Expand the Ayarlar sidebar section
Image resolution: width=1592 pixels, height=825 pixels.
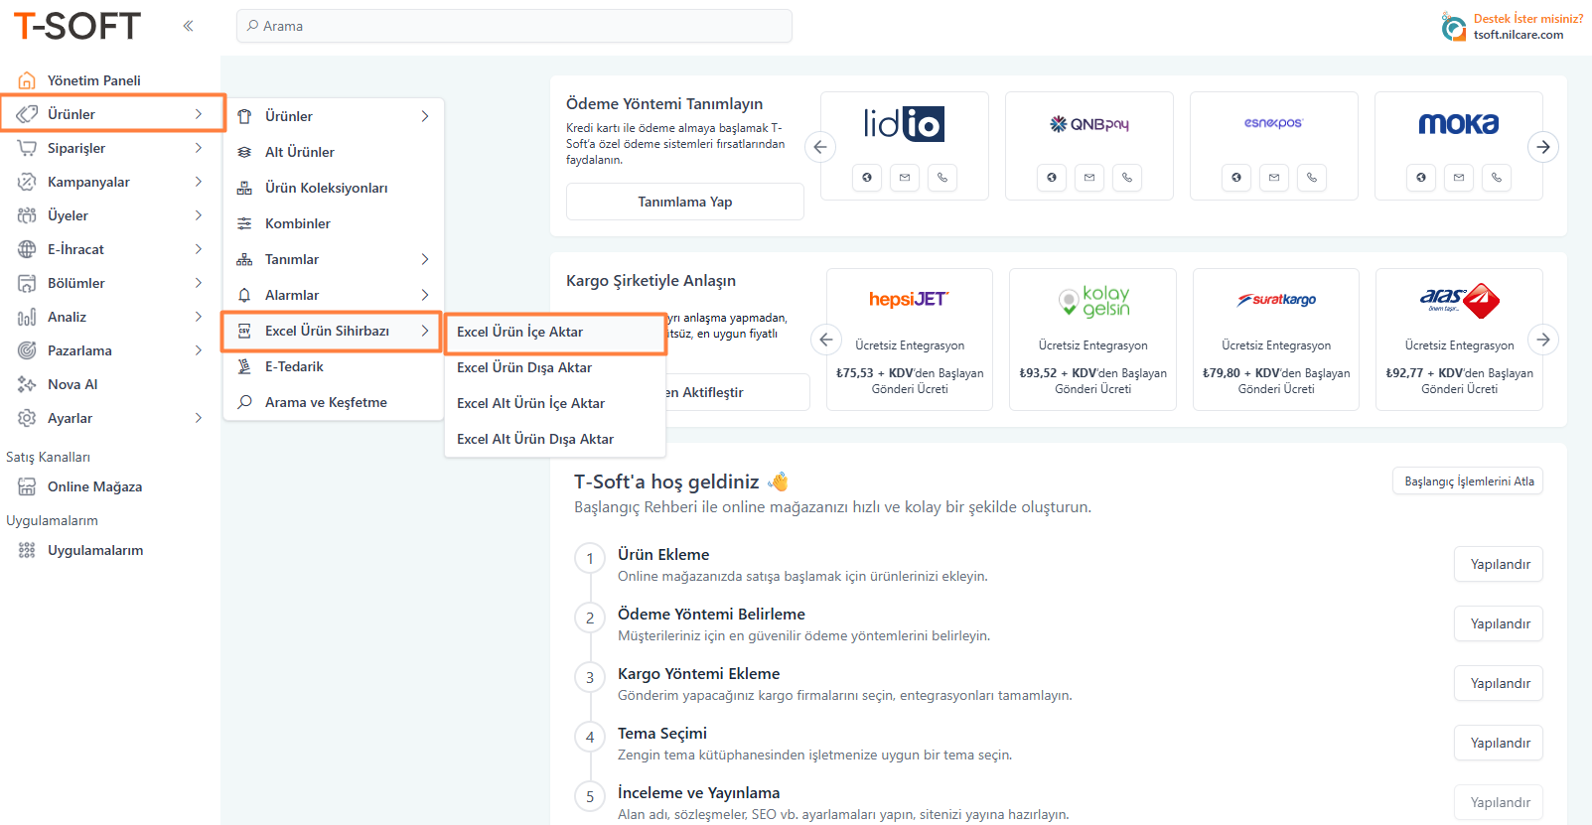point(198,418)
